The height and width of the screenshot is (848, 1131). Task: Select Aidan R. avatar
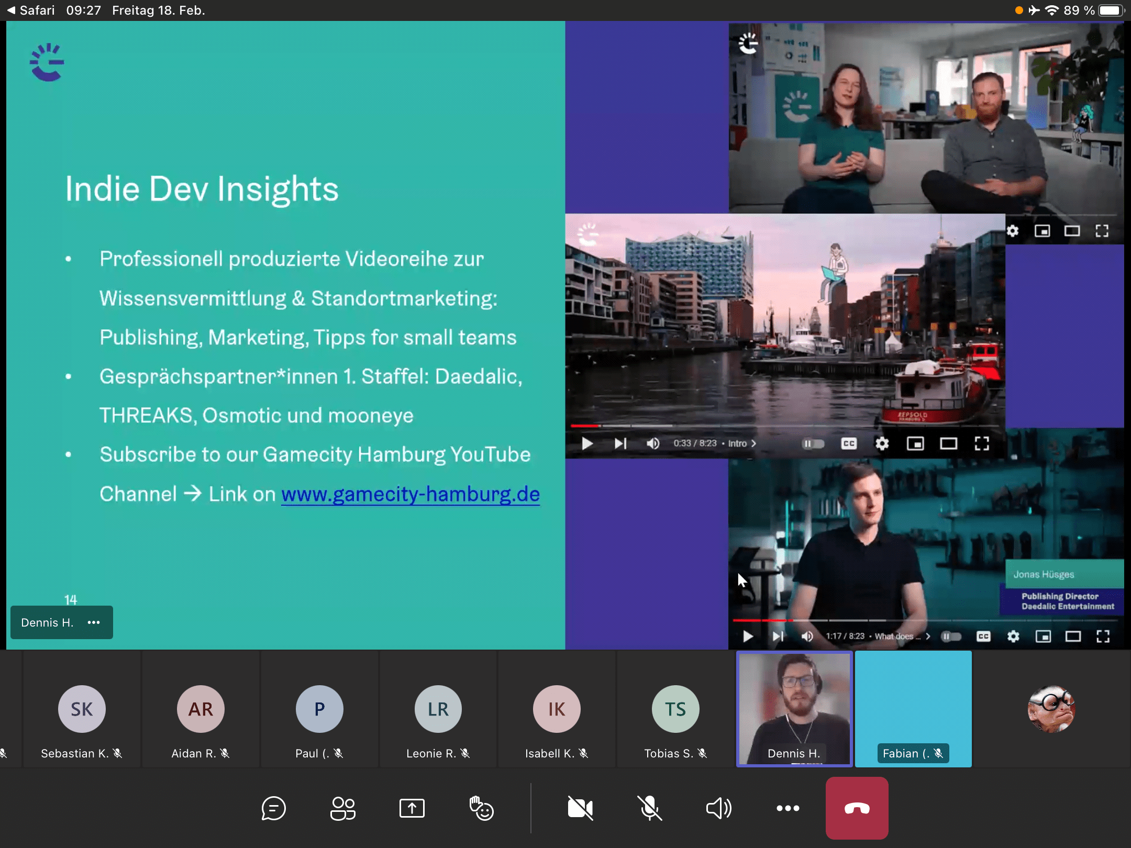pyautogui.click(x=201, y=709)
